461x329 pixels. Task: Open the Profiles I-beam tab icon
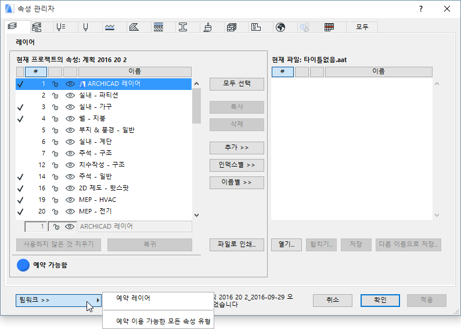click(x=183, y=27)
